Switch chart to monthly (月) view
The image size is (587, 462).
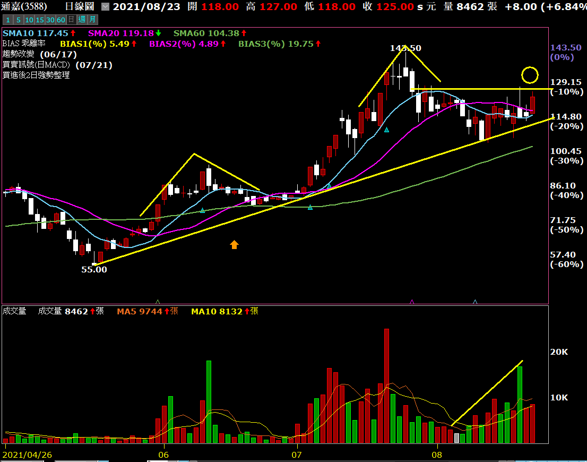(x=92, y=20)
